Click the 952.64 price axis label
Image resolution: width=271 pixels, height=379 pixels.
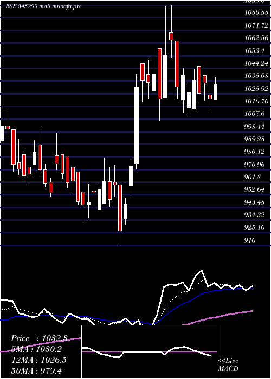point(254,190)
